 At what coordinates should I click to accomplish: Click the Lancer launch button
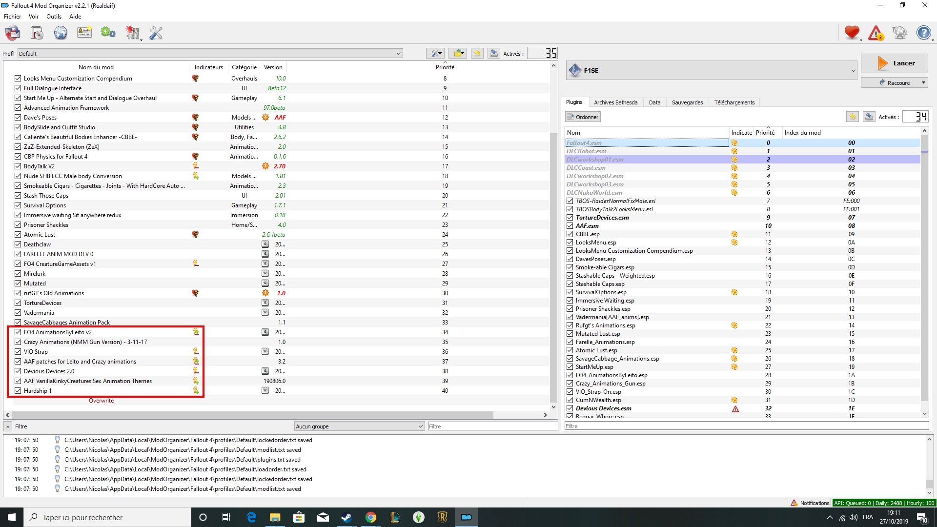894,63
